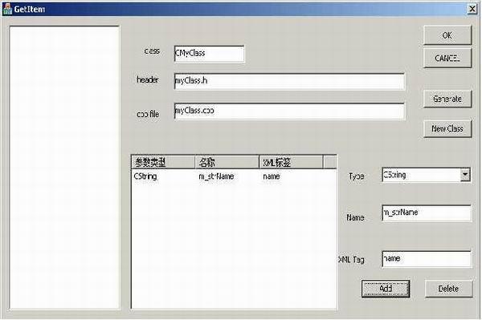Focus the class input field with CMyClass

coord(209,54)
